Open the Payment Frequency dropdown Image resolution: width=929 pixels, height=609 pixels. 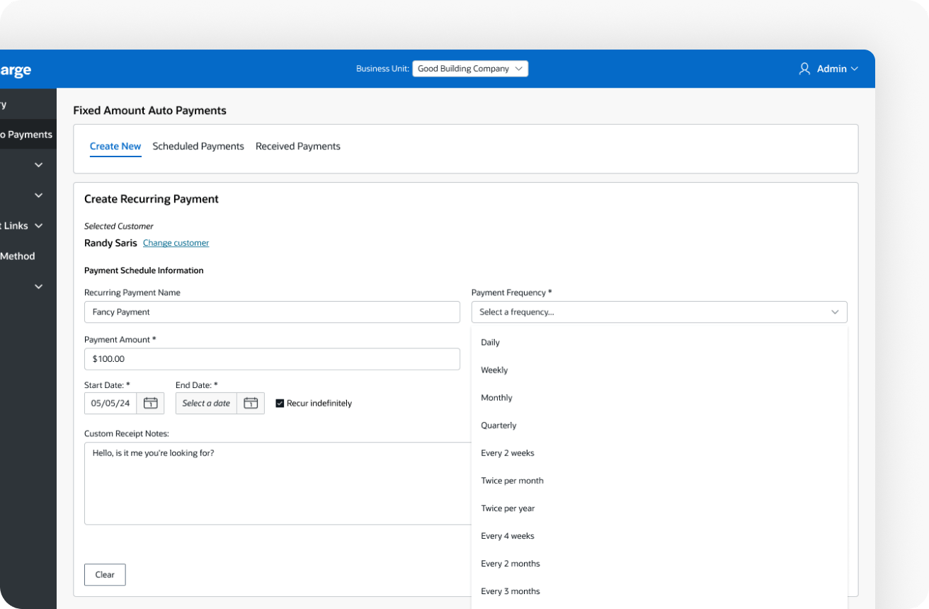coord(659,312)
